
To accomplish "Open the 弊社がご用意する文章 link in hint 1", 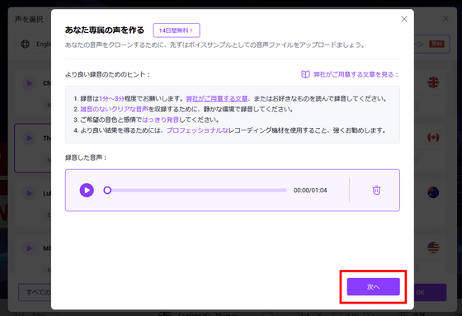I will coord(216,98).
